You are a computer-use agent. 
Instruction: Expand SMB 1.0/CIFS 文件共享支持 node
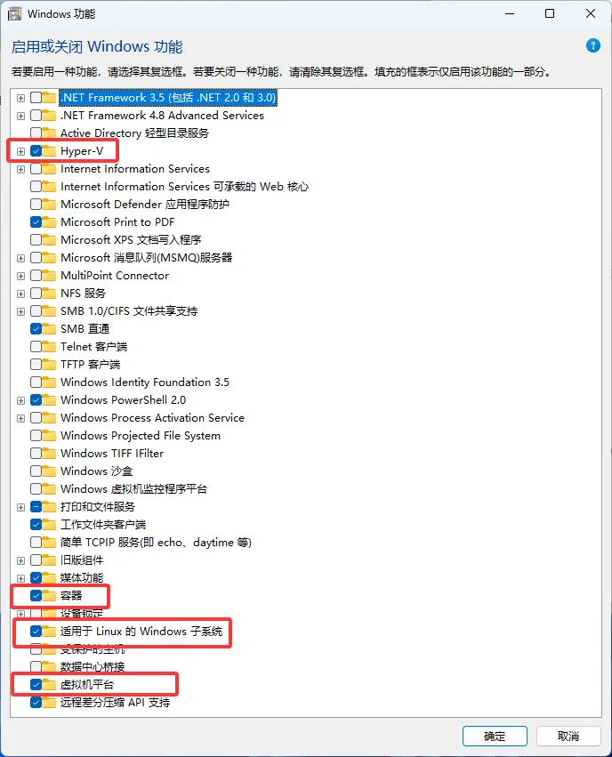pyautogui.click(x=20, y=311)
